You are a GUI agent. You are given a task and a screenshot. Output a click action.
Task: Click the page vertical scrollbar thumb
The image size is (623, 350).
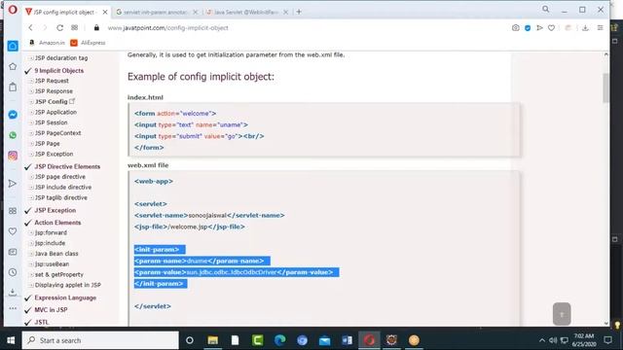(605, 88)
